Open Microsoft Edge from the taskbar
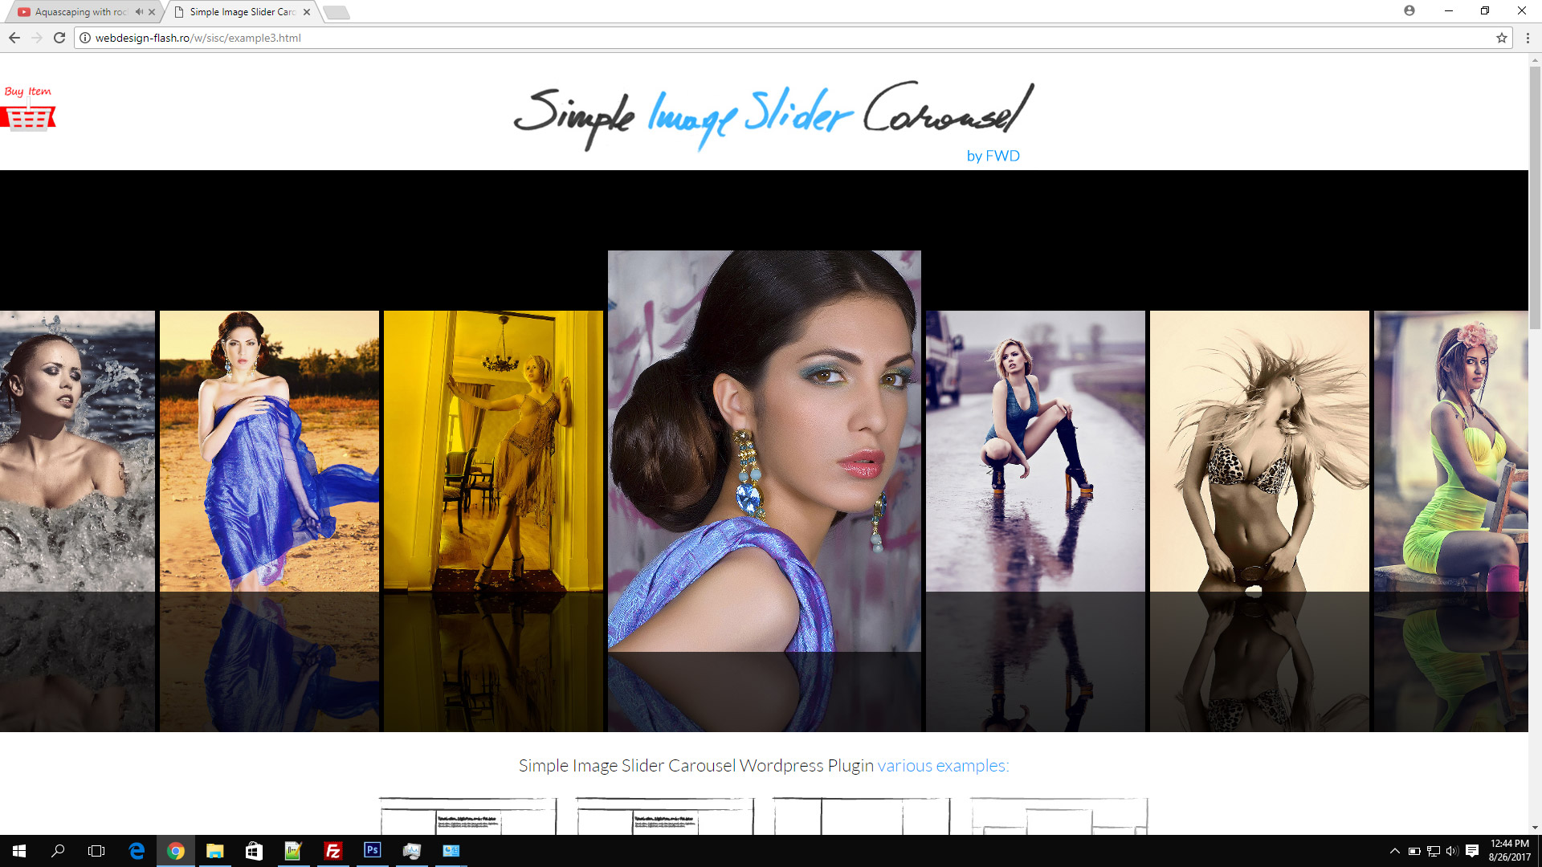 tap(135, 852)
